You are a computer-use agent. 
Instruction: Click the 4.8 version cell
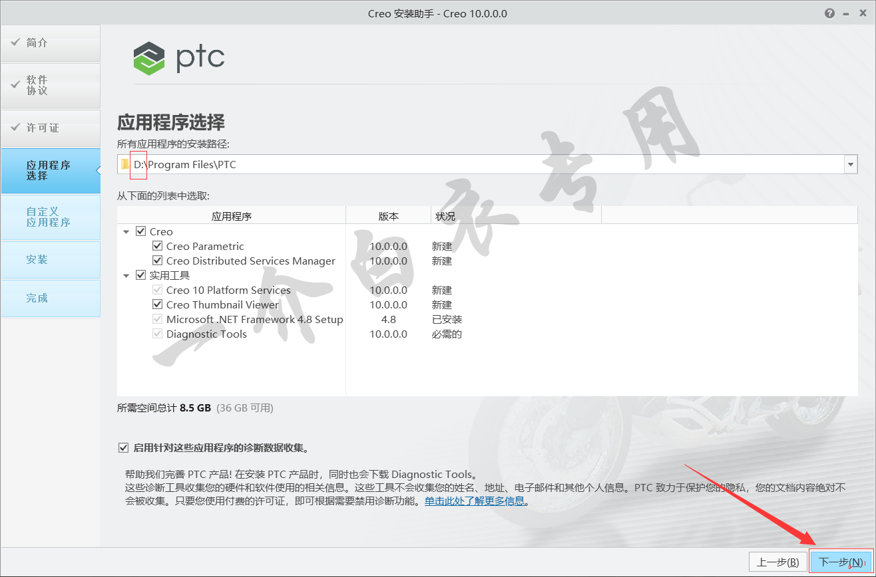coord(389,319)
